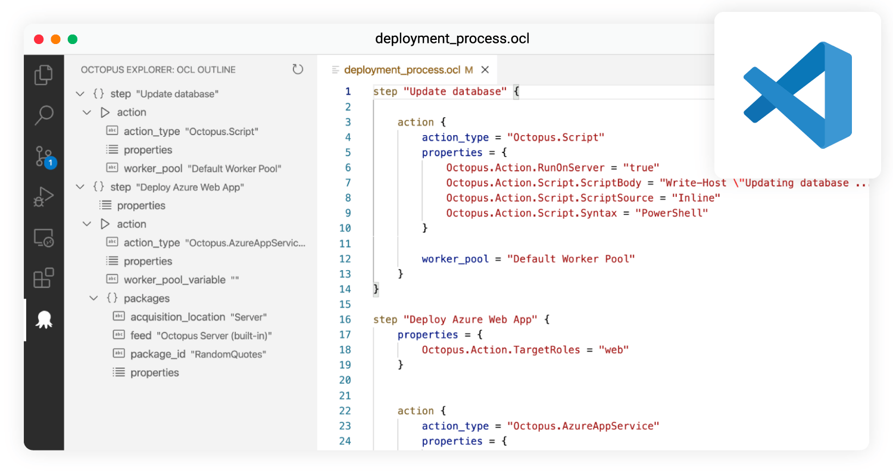The height and width of the screenshot is (476, 893).
Task: Collapse the step "Update database" node
Action: click(x=80, y=94)
